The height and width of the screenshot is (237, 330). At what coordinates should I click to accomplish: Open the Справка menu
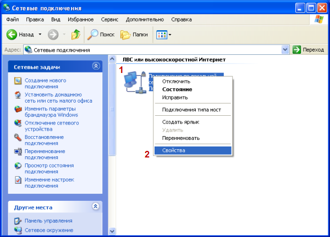[x=182, y=20]
